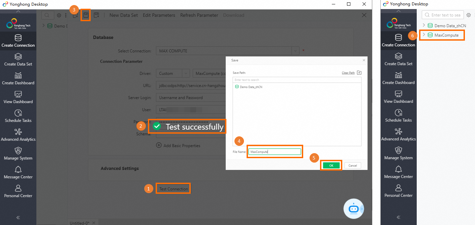Image resolution: width=475 pixels, height=225 pixels.
Task: Open the Driver Custom dropdown arrow
Action: tap(186, 74)
